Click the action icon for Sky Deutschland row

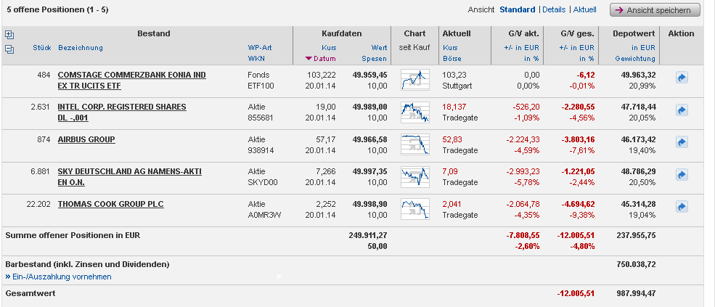[x=682, y=174]
